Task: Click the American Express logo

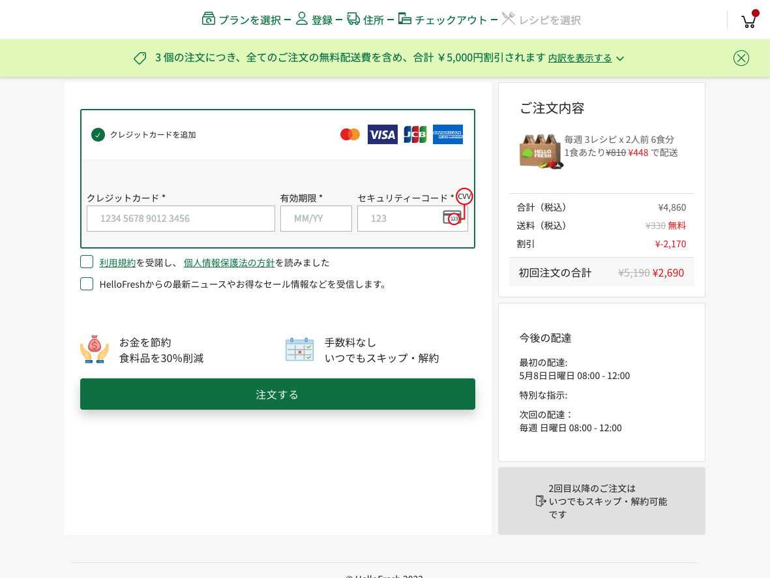Action: (448, 134)
